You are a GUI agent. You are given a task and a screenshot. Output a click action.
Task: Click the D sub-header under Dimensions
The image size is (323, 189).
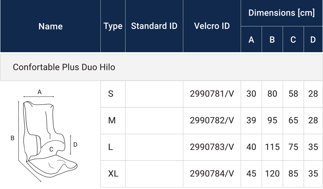[x=313, y=40]
